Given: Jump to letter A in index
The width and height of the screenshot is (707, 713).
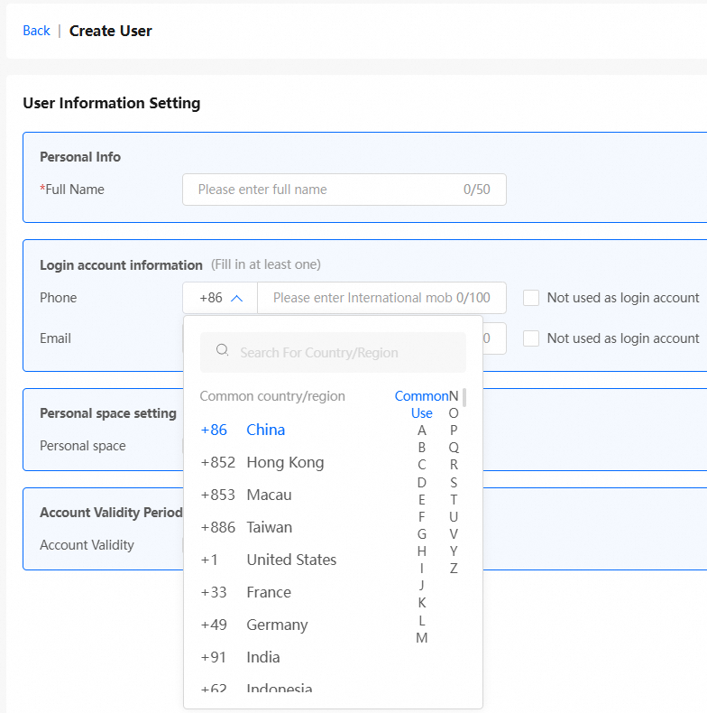Looking at the screenshot, I should [x=421, y=431].
